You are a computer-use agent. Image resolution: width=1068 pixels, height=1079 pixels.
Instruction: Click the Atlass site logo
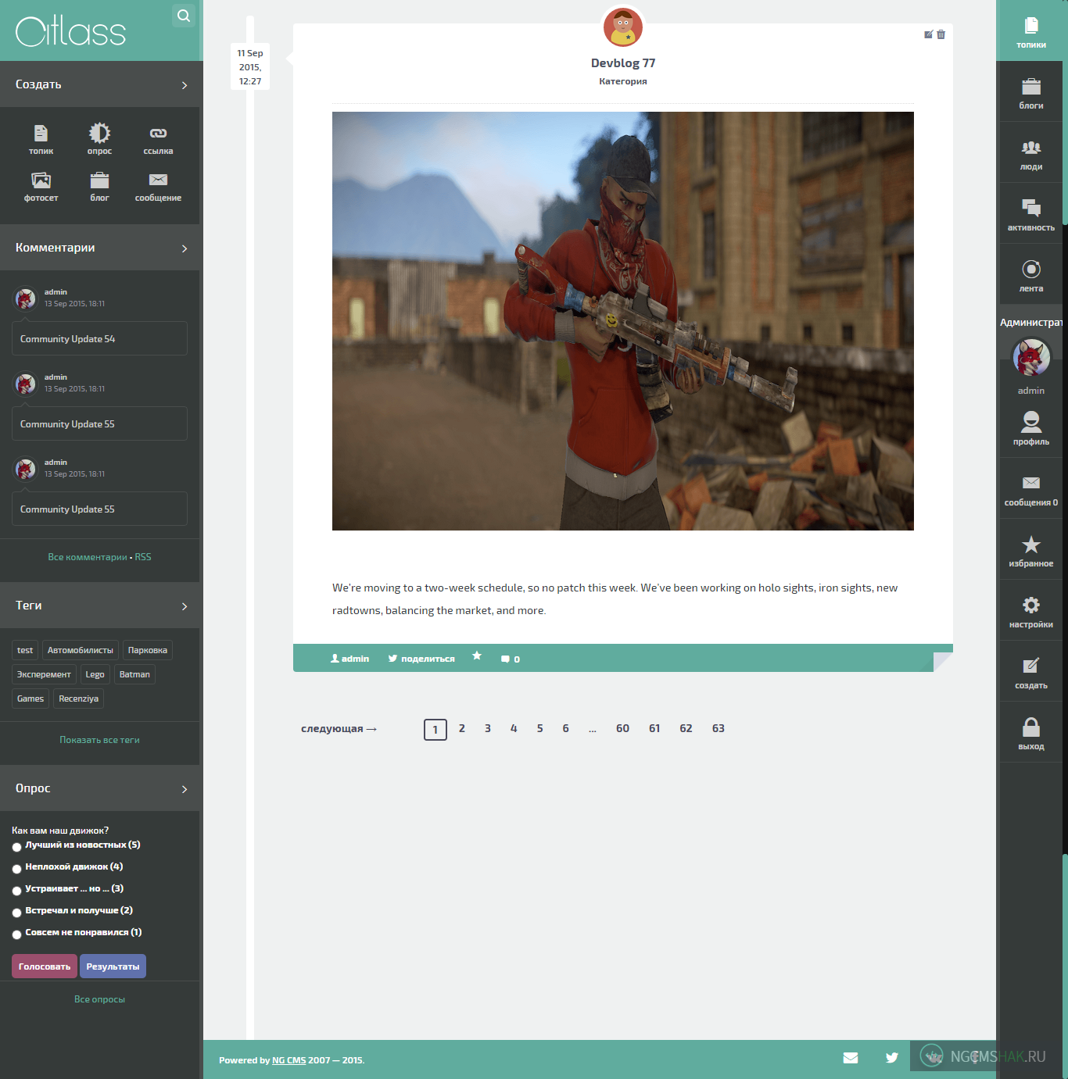[70, 32]
